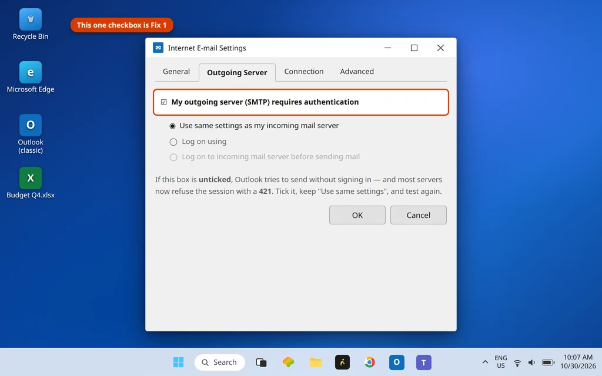This screenshot has width=602, height=376.
Task: Switch to Outlook in the taskbar
Action: pyautogui.click(x=397, y=362)
